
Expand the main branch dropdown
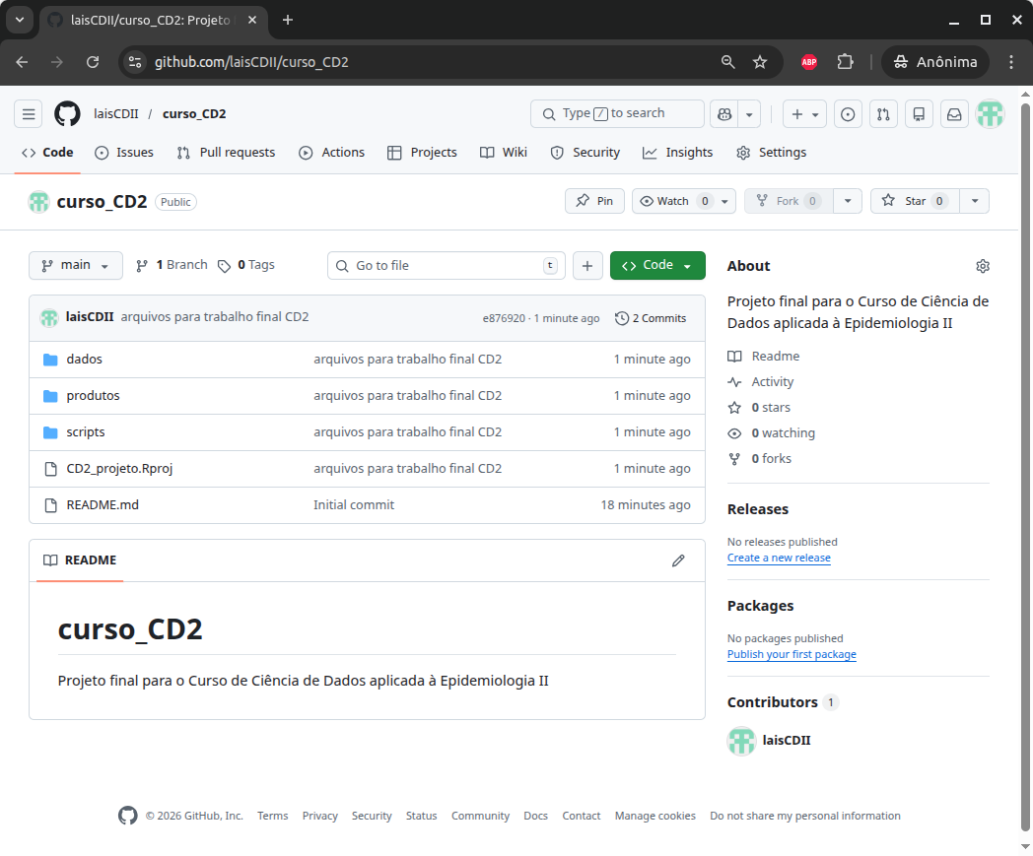tap(76, 266)
